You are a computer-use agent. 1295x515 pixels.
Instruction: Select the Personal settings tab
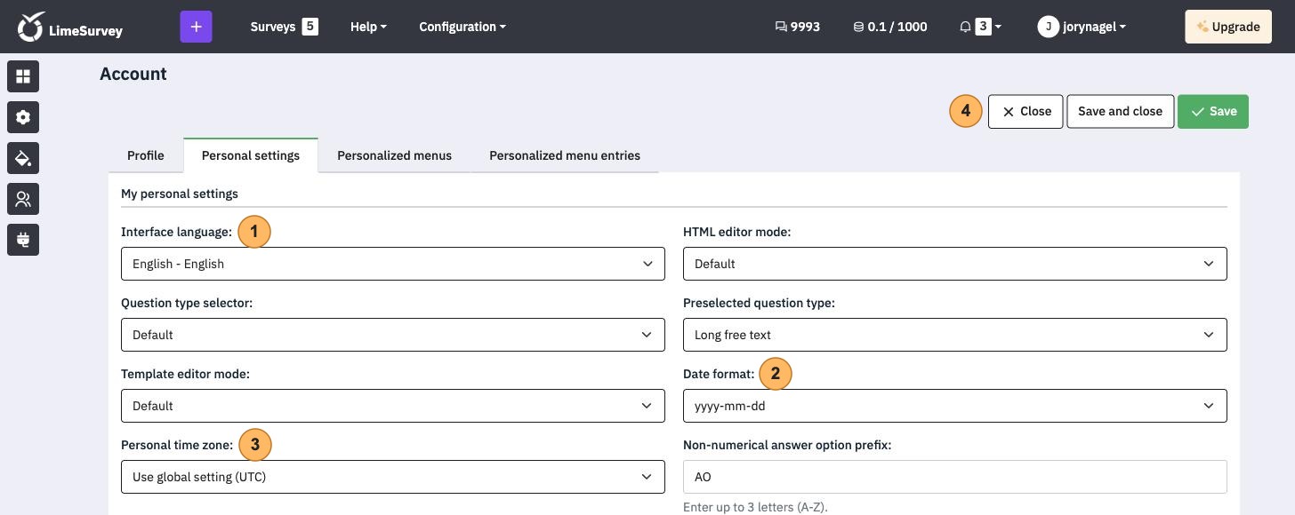coord(251,155)
